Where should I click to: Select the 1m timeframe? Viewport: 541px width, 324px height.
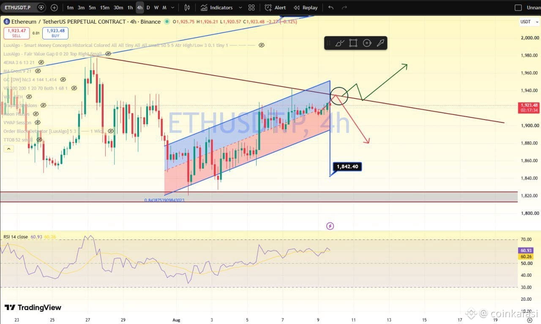70,8
